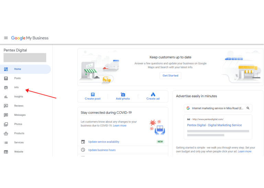The width and height of the screenshot is (264, 188).
Task: Click the Google My Business logo
Action: point(30,38)
